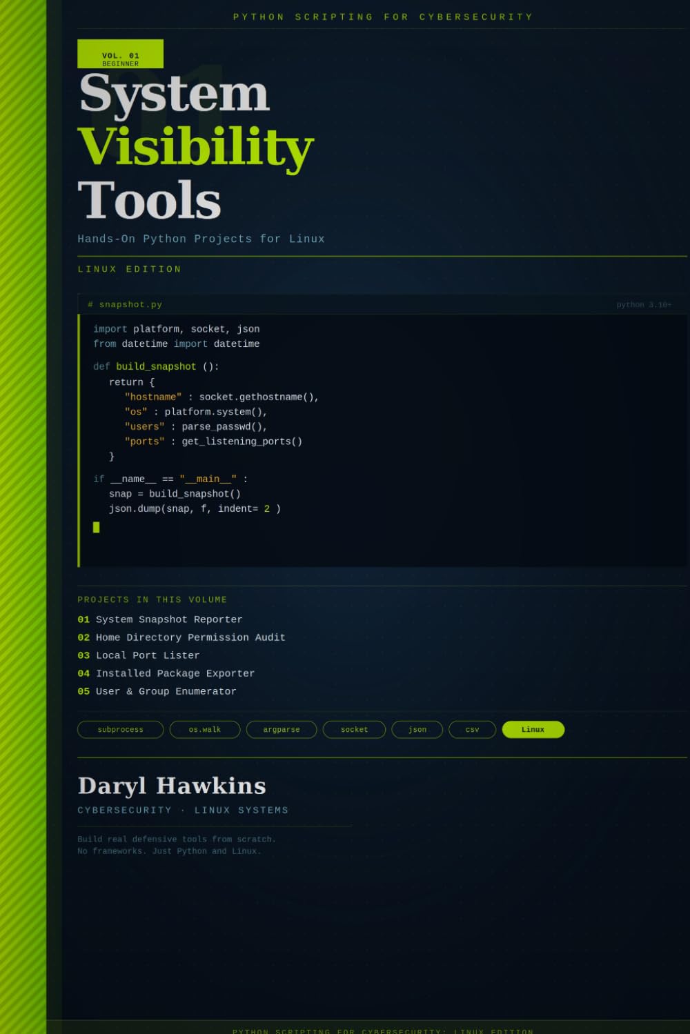The height and width of the screenshot is (1034, 690).
Task: Click the CYBERSECURITY · LINUX SYSTEMS tagline
Action: point(183,810)
